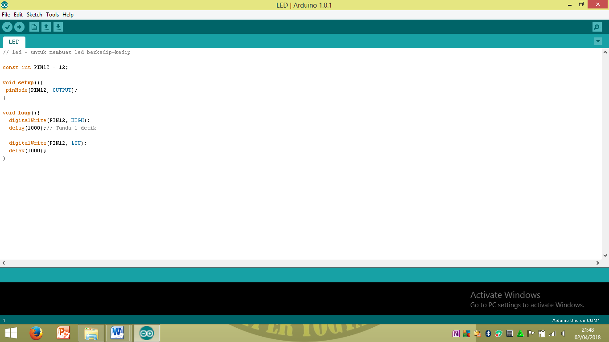Launch Firefox from the taskbar
This screenshot has width=609, height=342.
click(x=36, y=333)
